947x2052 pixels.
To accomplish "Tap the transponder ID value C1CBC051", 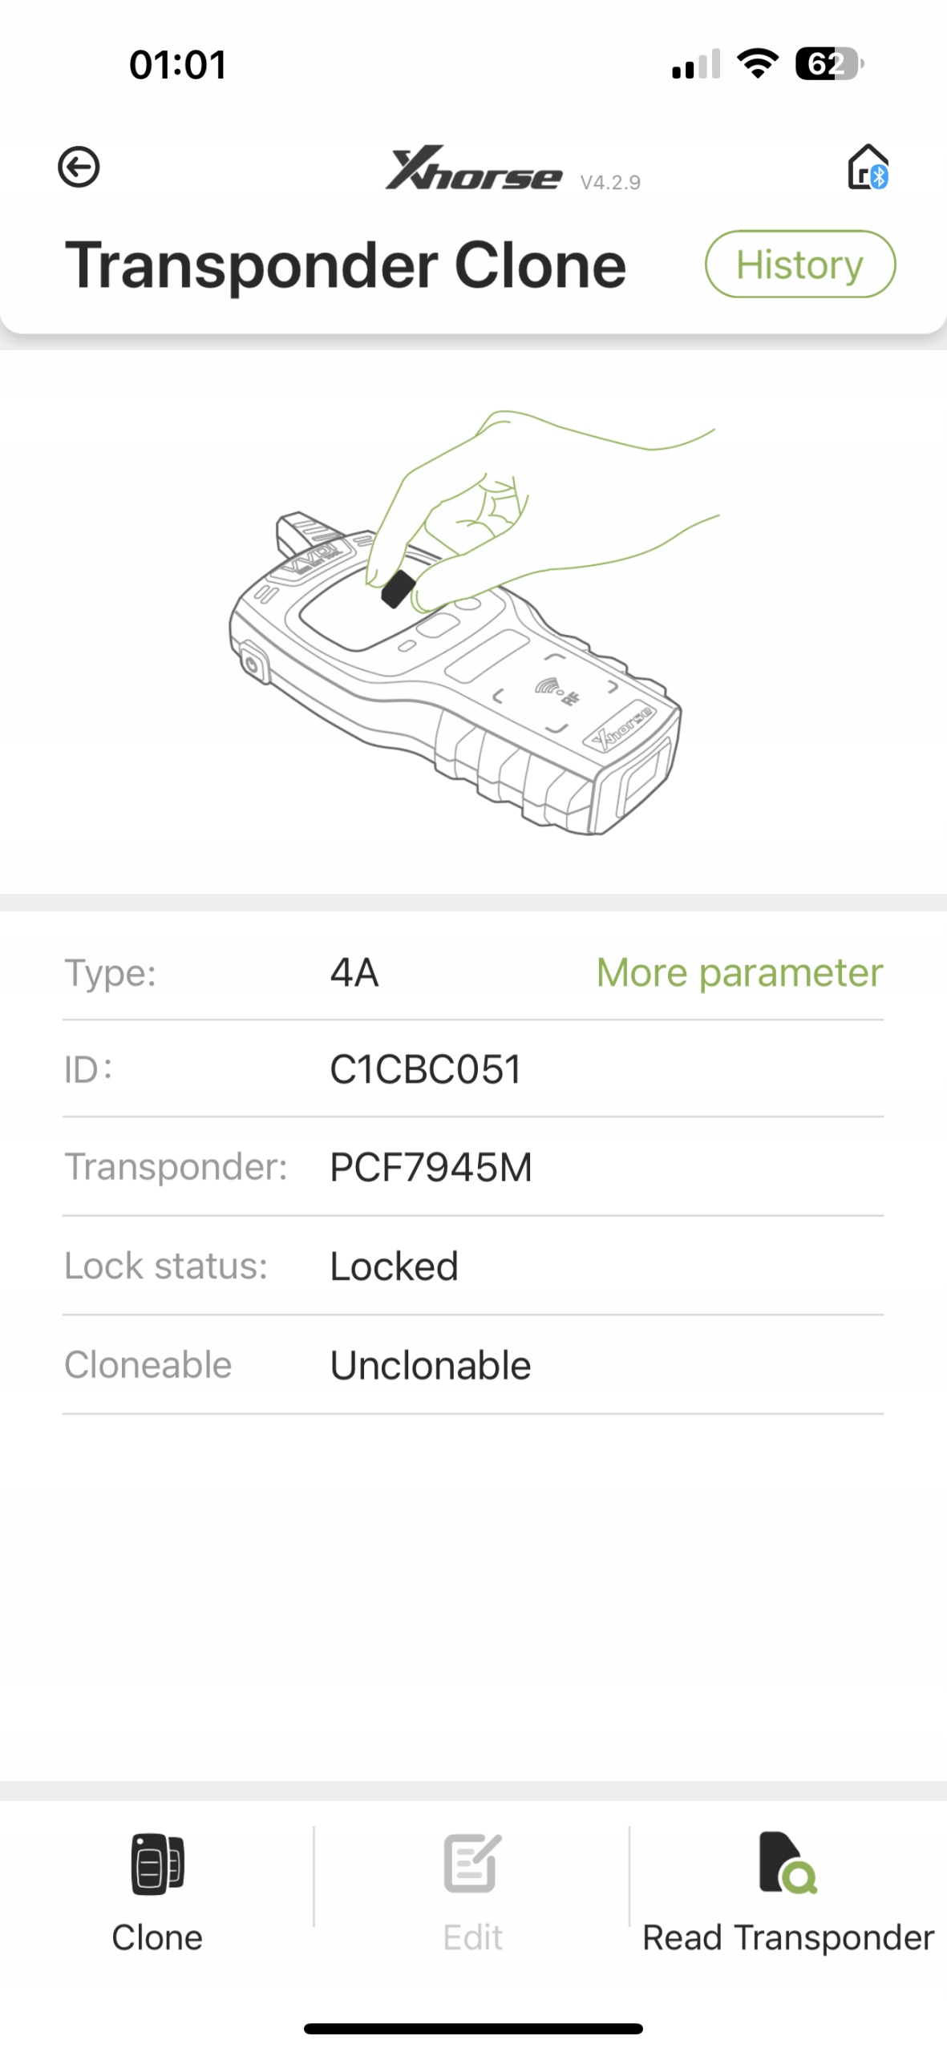I will pos(426,1069).
